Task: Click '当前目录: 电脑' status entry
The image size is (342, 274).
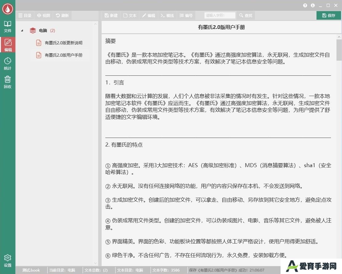Action: click(x=62, y=270)
